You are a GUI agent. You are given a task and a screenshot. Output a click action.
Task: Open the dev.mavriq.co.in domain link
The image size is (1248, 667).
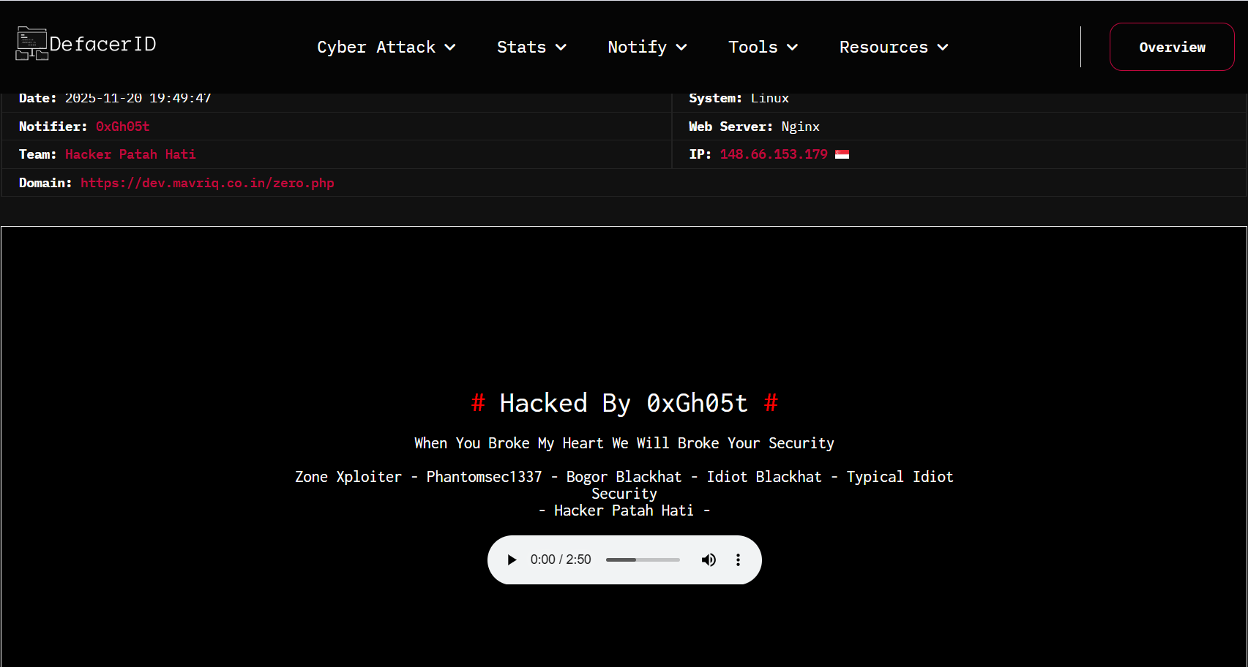click(x=207, y=183)
